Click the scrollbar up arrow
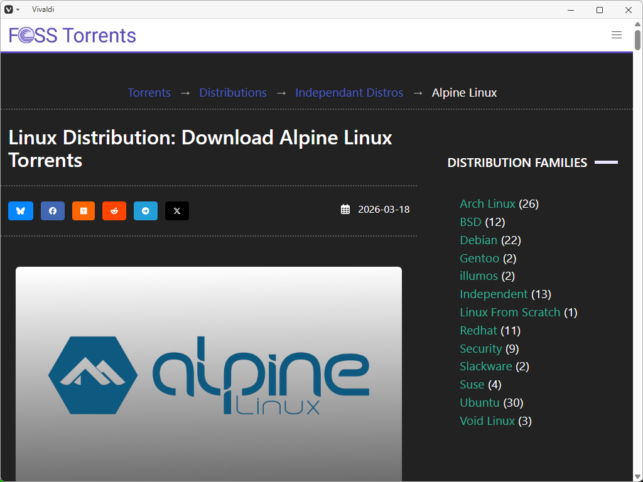The height and width of the screenshot is (482, 643). (637, 24)
